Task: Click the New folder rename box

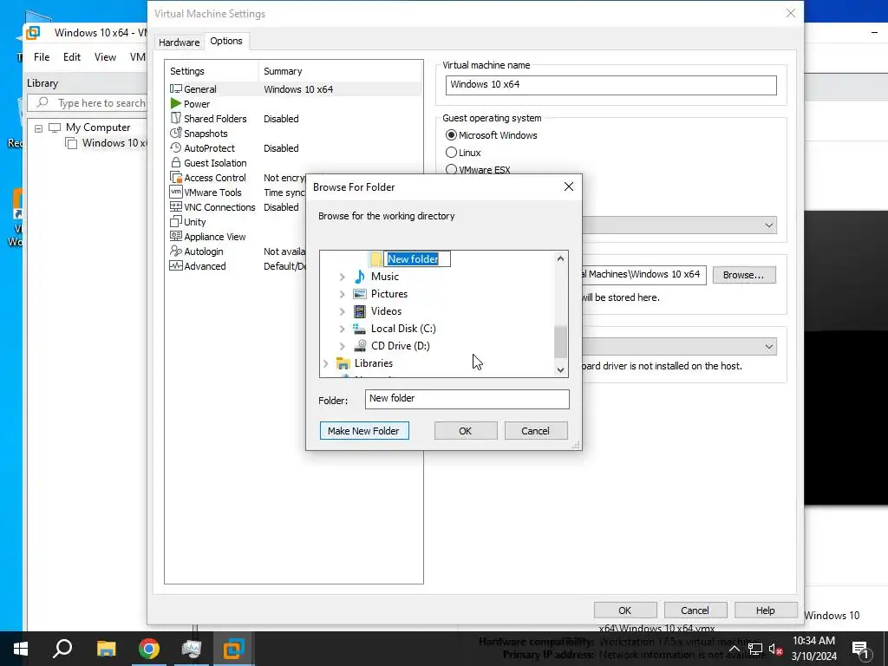Action: (x=417, y=258)
